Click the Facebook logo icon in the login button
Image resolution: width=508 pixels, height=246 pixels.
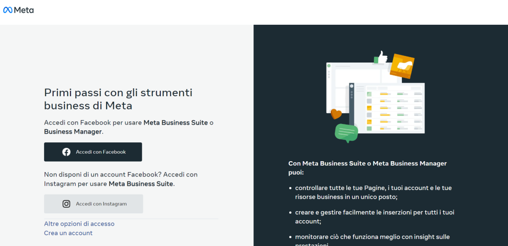66,152
